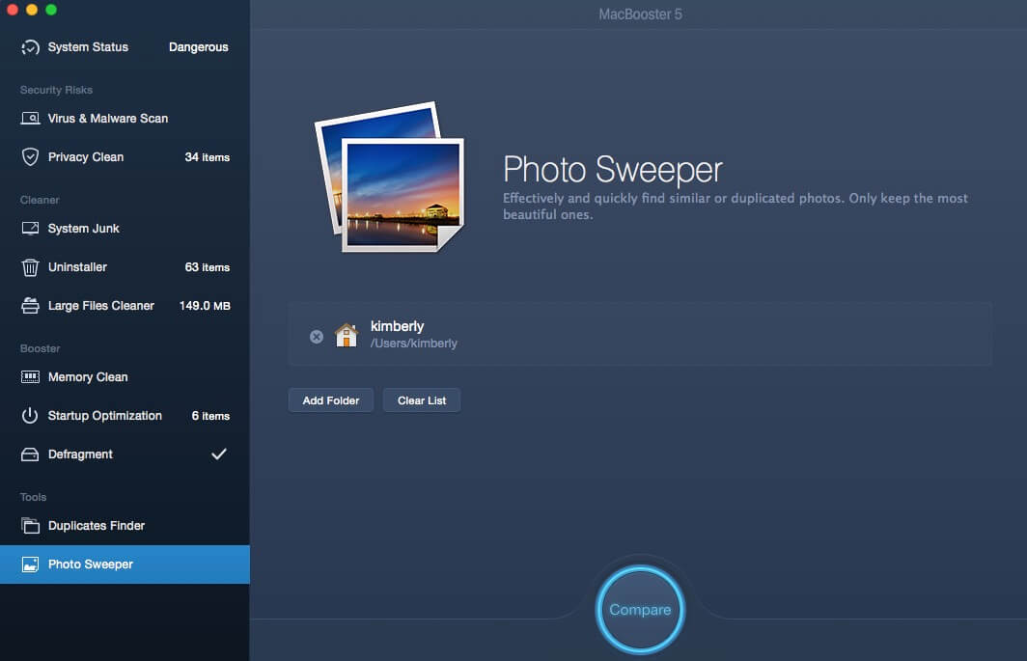Click the 34 items Privacy Clean count
This screenshot has height=661, width=1027.
pos(207,157)
